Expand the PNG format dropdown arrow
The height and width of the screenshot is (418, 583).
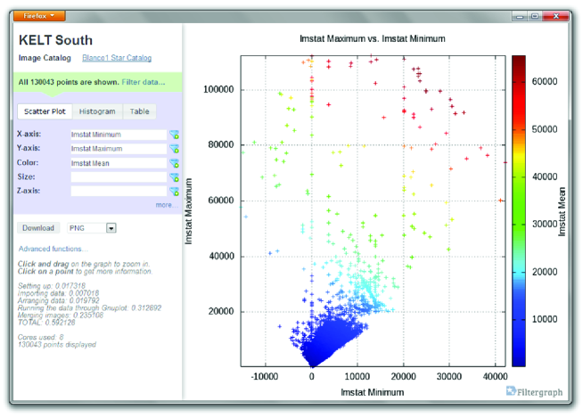point(111,228)
